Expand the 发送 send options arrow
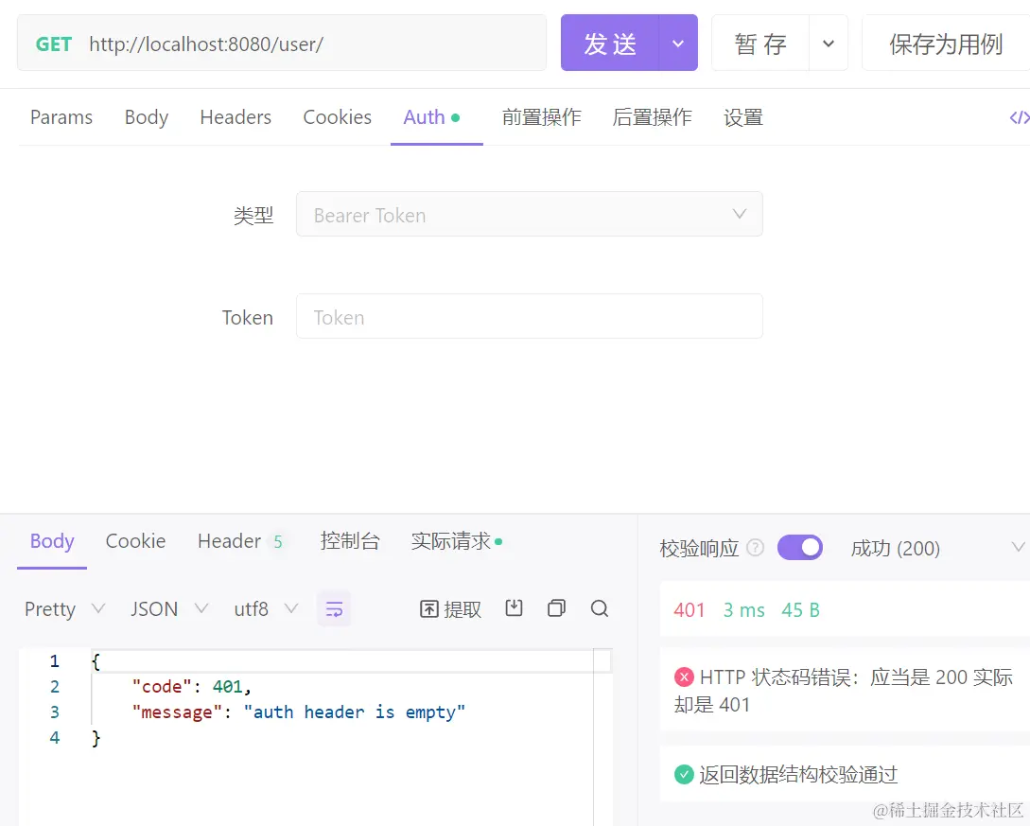Screen dimensions: 1030x826 tap(678, 44)
